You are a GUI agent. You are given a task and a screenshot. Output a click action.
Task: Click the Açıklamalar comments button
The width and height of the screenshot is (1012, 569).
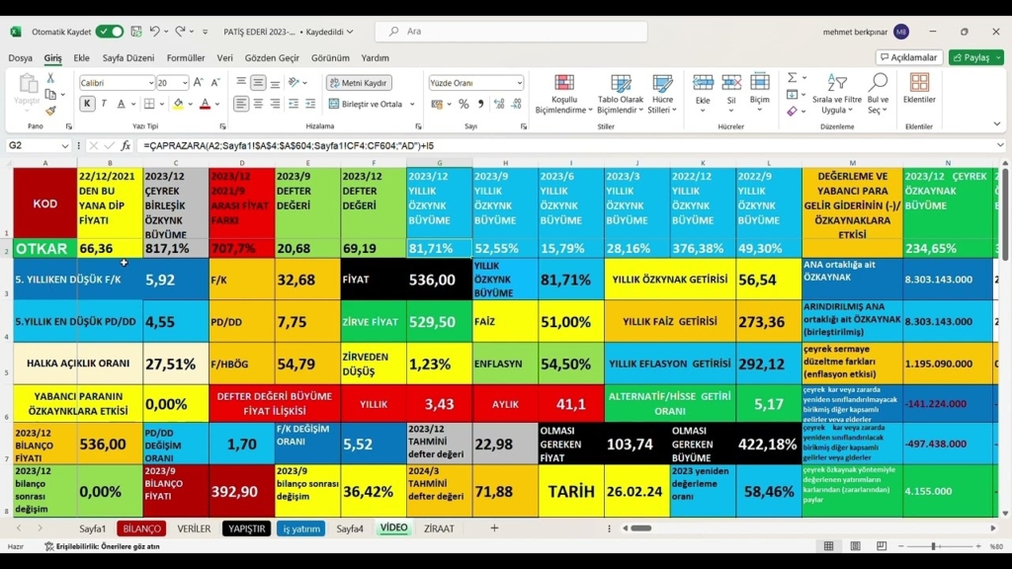pos(909,57)
